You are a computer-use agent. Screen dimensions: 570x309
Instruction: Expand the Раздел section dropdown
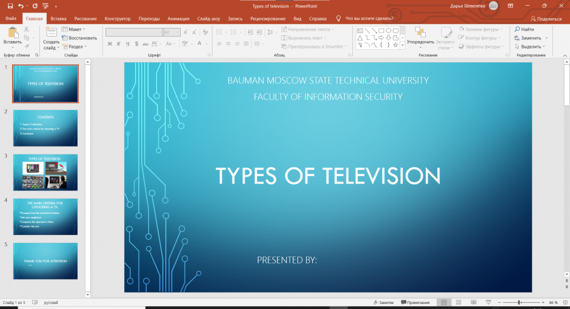pos(75,47)
